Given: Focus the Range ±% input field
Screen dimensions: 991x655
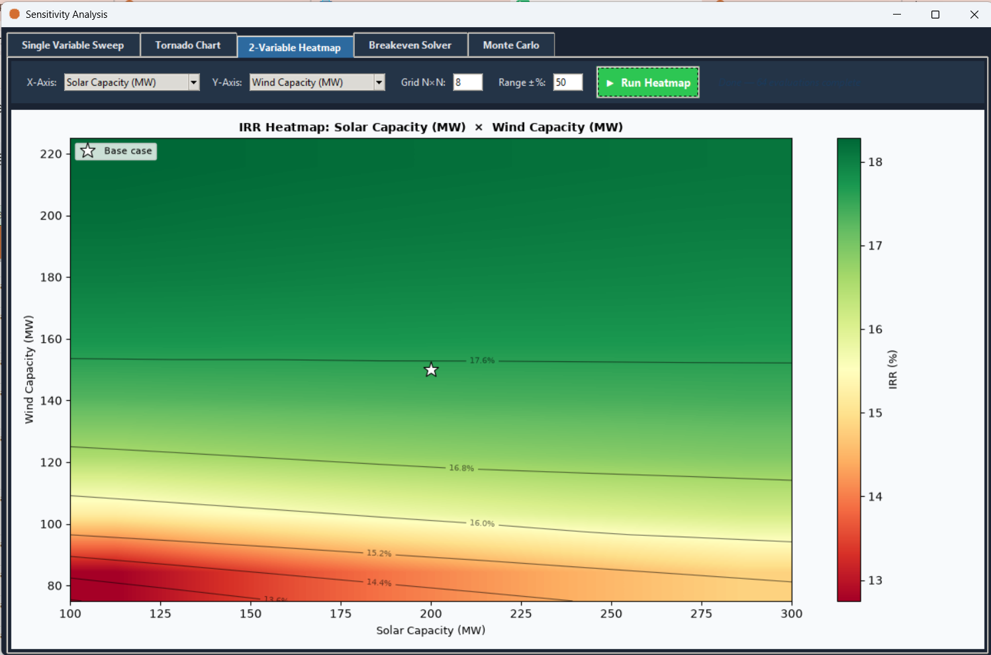Looking at the screenshot, I should pyautogui.click(x=568, y=82).
